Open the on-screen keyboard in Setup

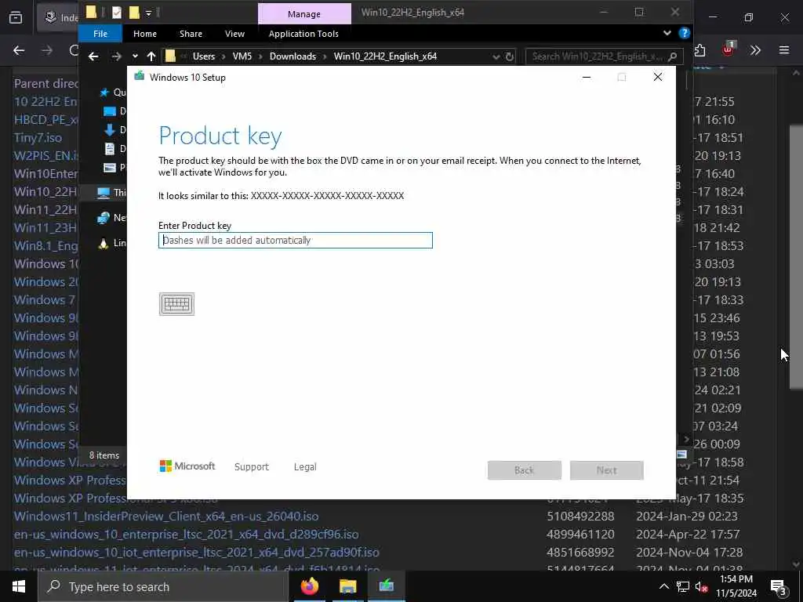point(176,304)
